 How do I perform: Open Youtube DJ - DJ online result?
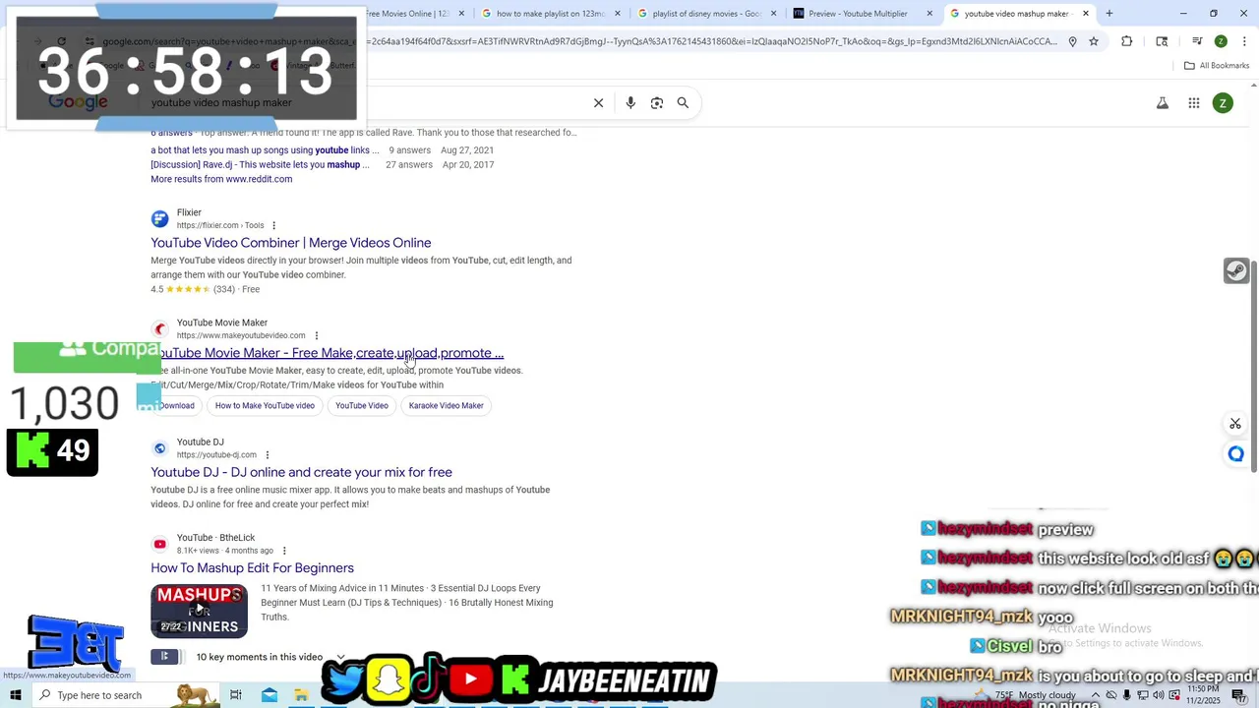301,472
